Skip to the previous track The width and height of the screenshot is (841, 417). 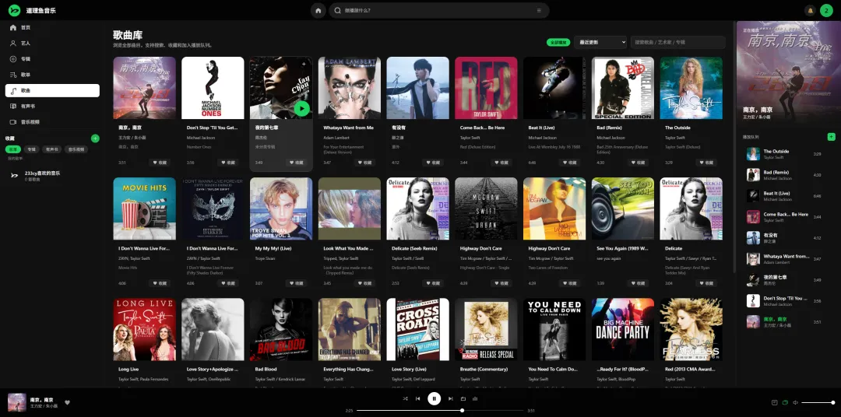pos(418,398)
